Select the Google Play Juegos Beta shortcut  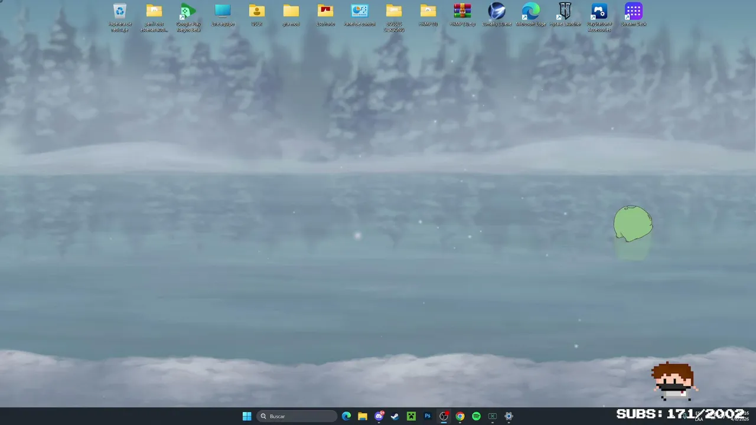[188, 17]
